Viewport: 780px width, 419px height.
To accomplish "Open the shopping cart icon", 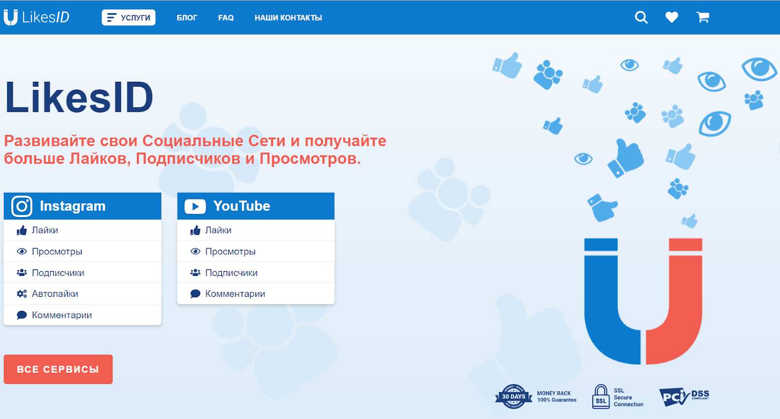I will click(702, 18).
